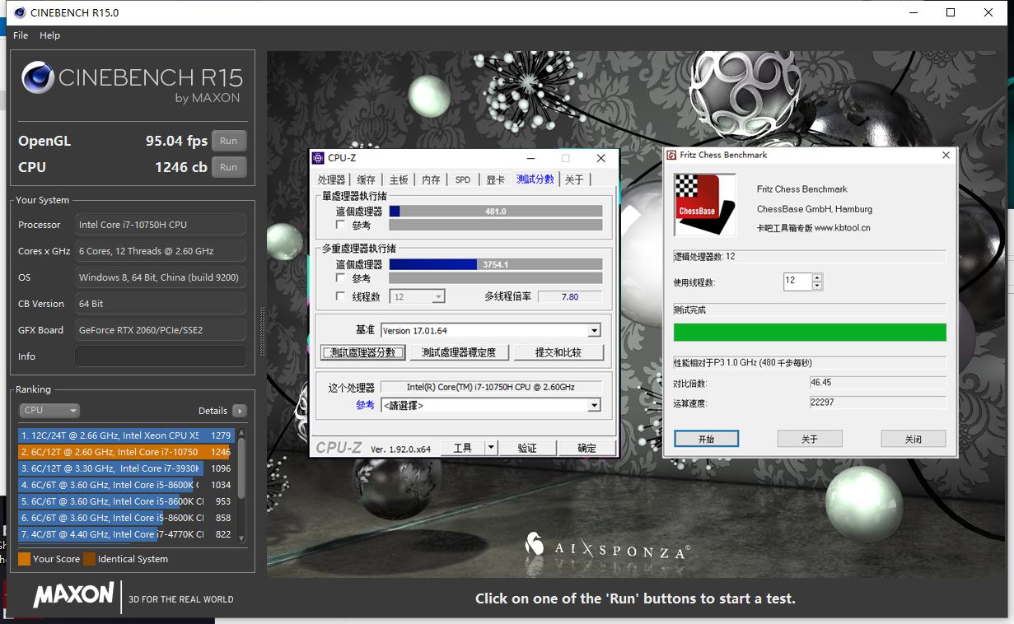Open the 請選擇 reference processor dropdown
This screenshot has width=1014, height=624.
[x=594, y=405]
